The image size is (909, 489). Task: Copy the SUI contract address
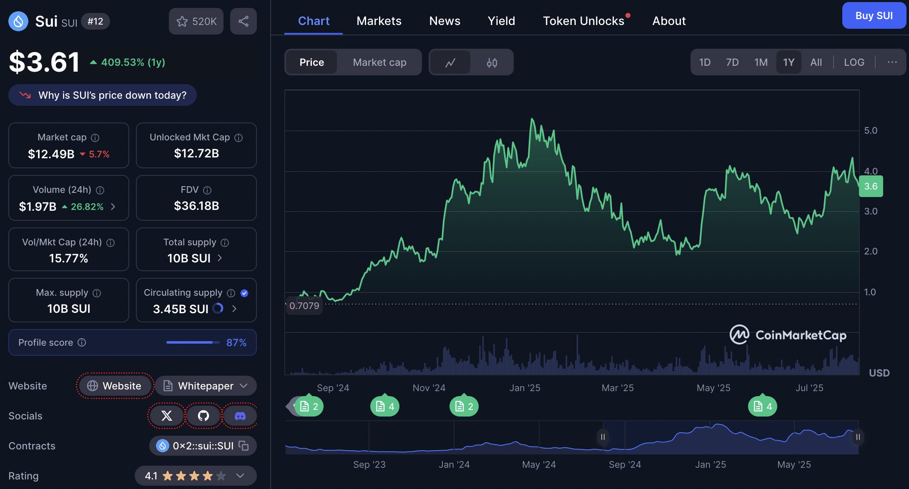tap(244, 446)
